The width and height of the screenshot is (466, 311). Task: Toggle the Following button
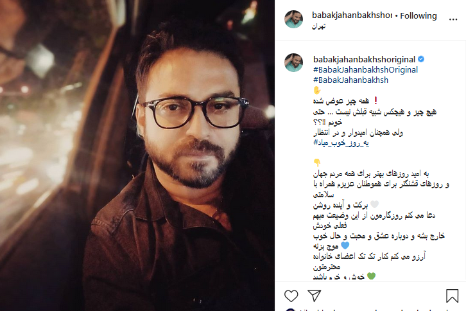click(x=418, y=16)
